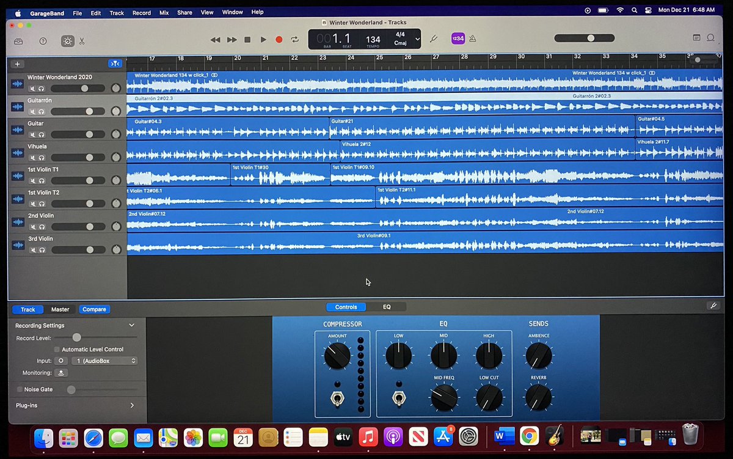
Task: Open the Cmaj key signature popup
Action: tap(401, 43)
